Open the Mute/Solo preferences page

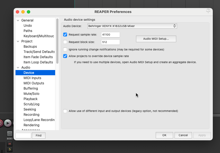(31, 94)
